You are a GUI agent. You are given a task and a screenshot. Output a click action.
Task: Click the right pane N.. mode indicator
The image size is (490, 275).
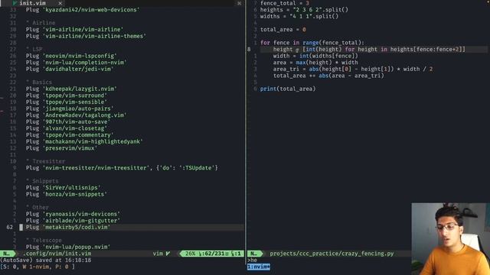point(254,254)
